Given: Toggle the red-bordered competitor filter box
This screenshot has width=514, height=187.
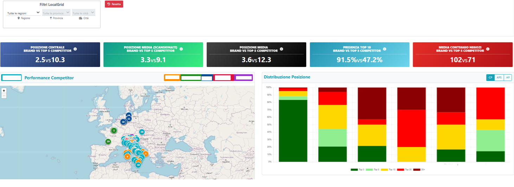Looking at the screenshot, I should 222,78.
